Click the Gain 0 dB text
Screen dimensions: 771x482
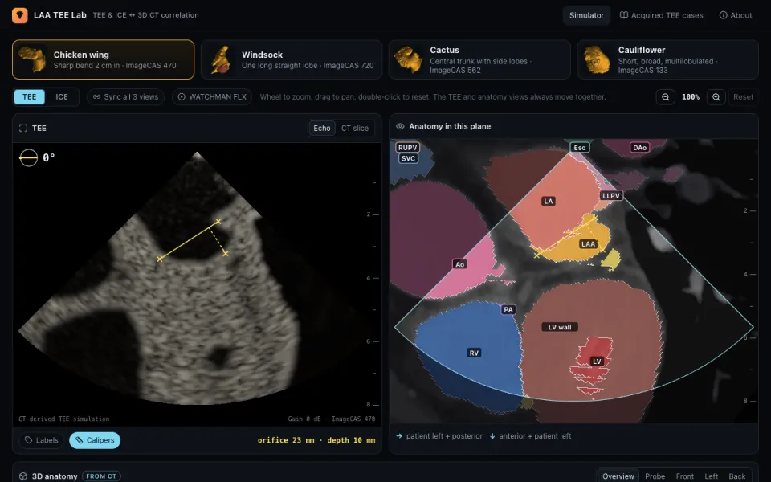304,419
